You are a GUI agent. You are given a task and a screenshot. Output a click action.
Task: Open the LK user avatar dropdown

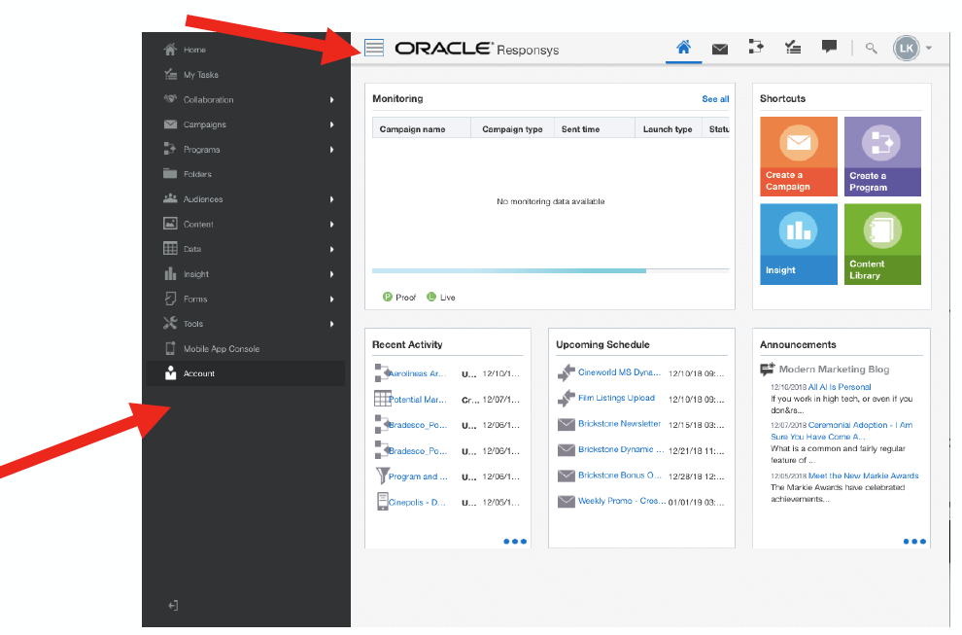[913, 48]
